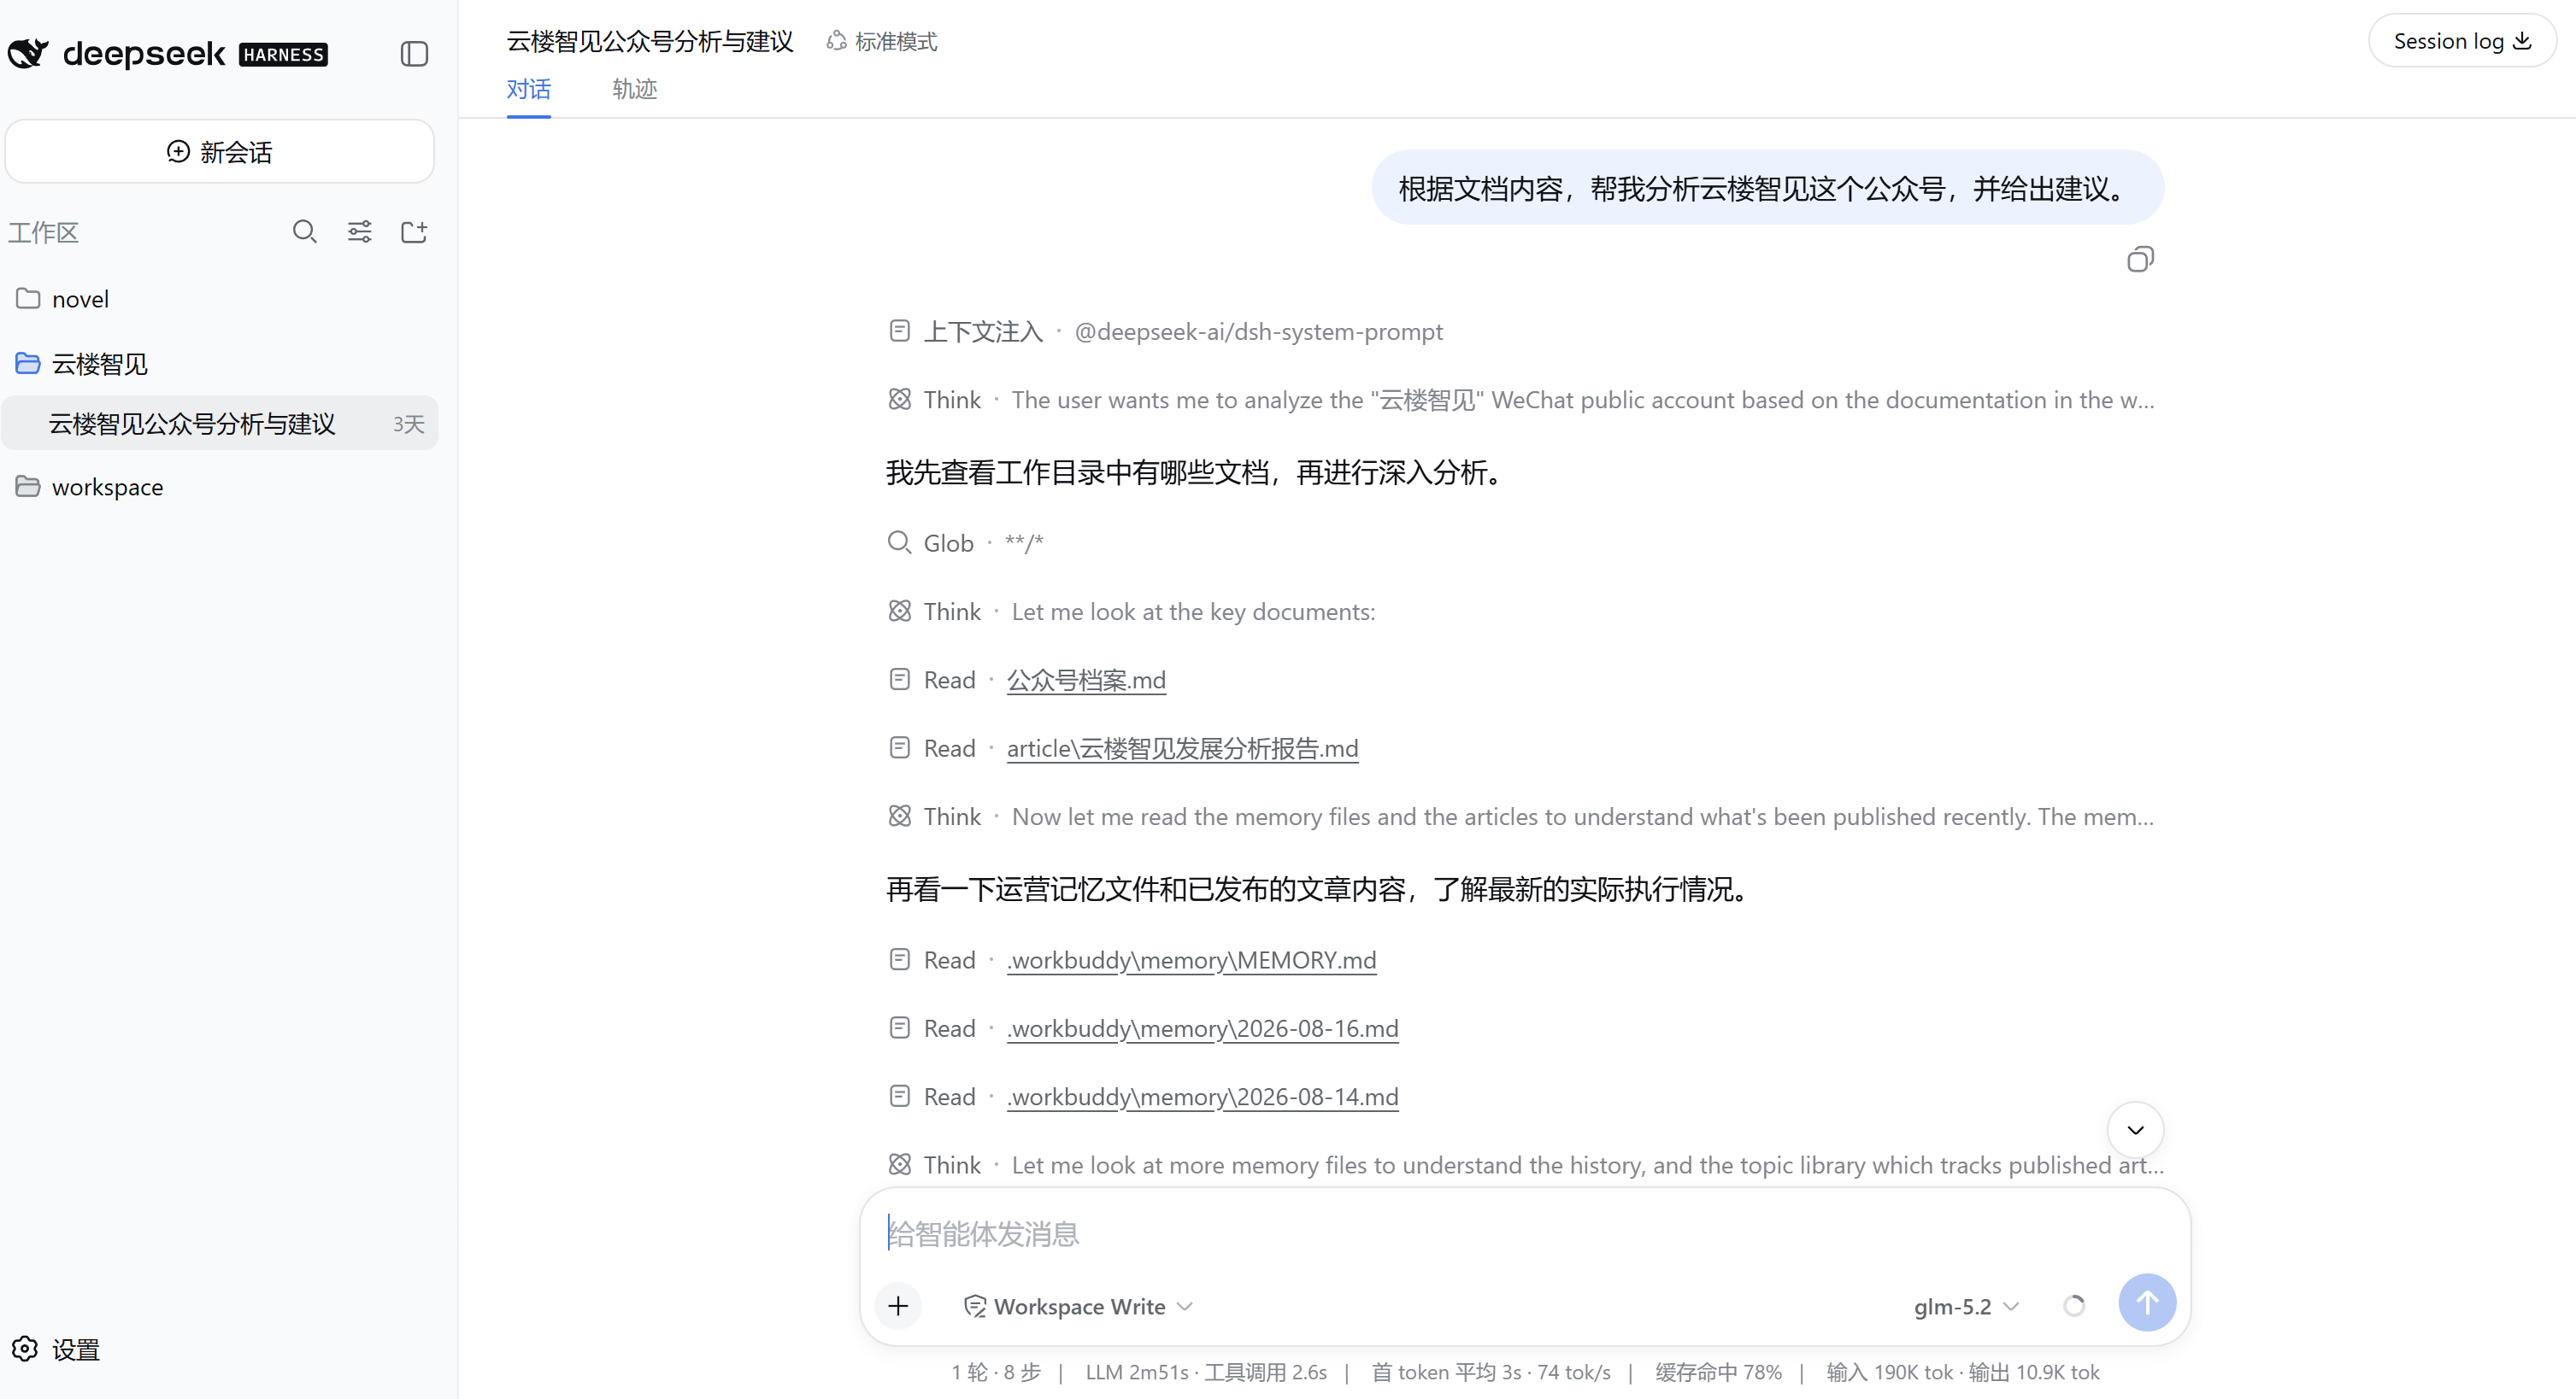Expand the 'Now let me read' Think step
Image resolution: width=2576 pixels, height=1399 pixels.
point(1521,817)
